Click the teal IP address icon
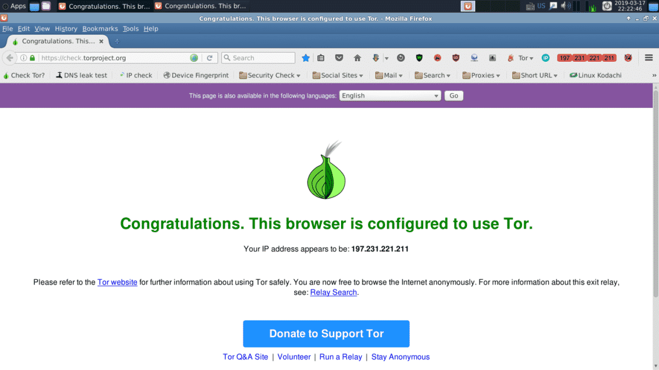Image resolution: width=659 pixels, height=370 pixels. point(546,58)
